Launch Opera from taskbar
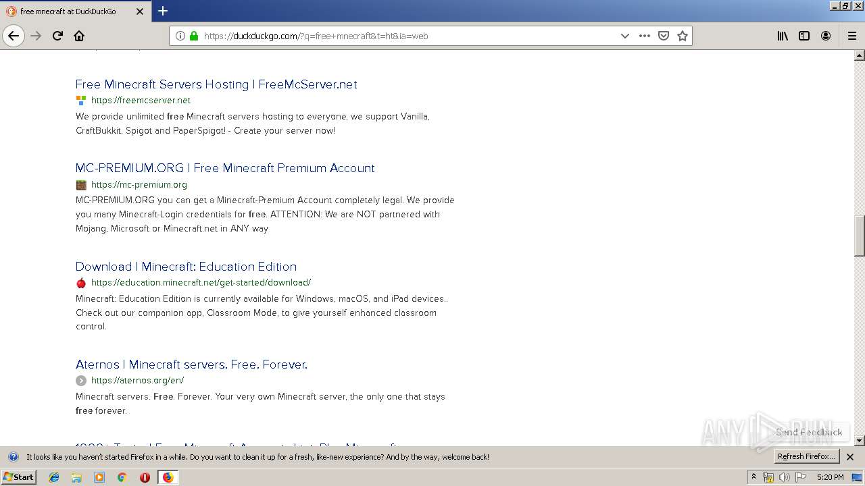The width and height of the screenshot is (865, 486). [145, 477]
